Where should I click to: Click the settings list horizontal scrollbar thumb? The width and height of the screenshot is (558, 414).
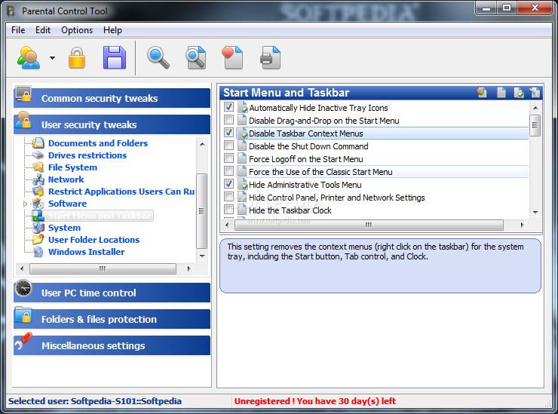pyautogui.click(x=369, y=225)
